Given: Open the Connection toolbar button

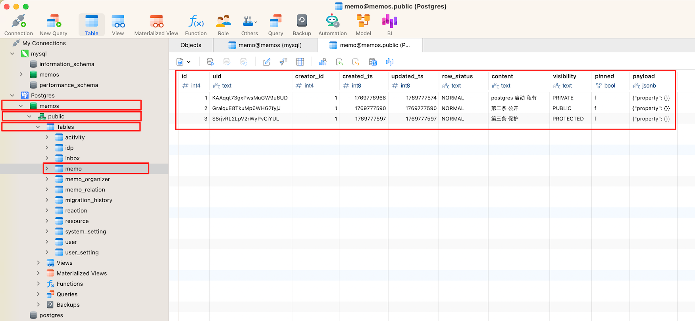Looking at the screenshot, I should (x=18, y=25).
